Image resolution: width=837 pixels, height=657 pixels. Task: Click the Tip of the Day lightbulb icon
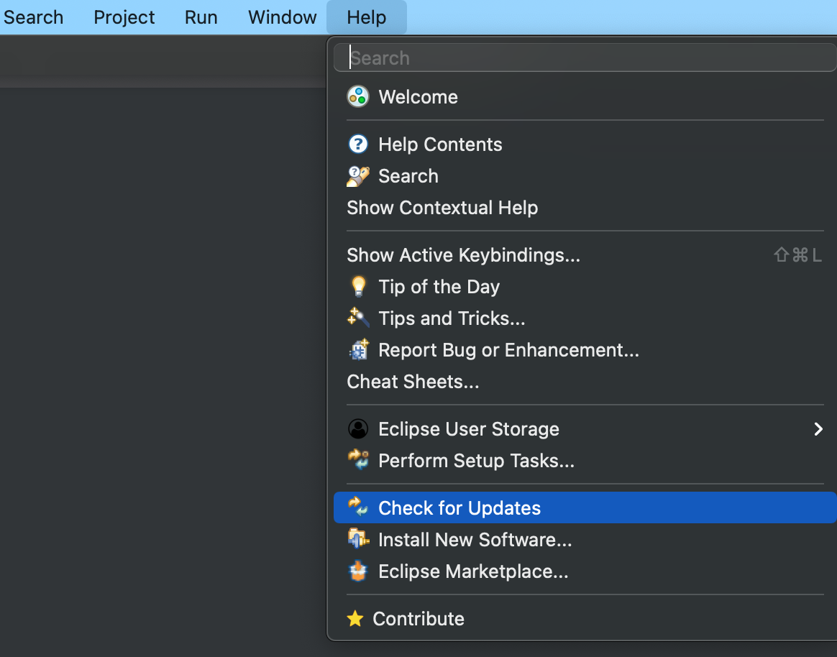(357, 286)
